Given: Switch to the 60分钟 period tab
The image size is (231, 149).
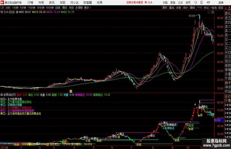Looking at the screenshot, I should (x=50, y=8).
